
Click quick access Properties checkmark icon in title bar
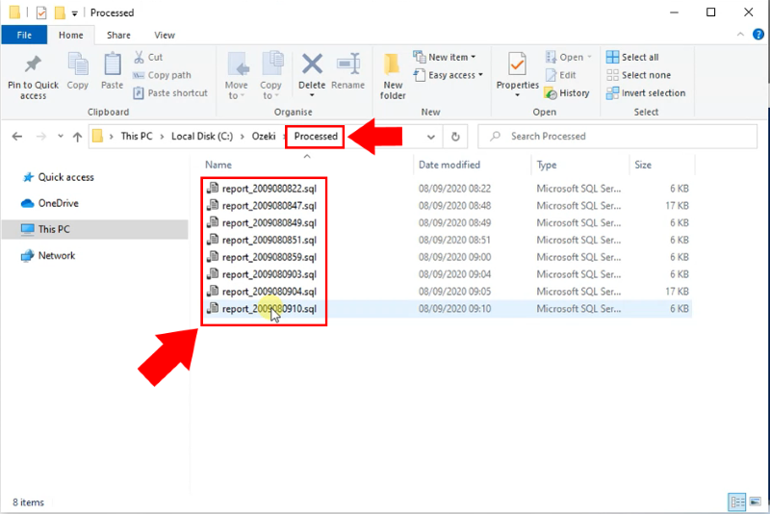coord(41,13)
